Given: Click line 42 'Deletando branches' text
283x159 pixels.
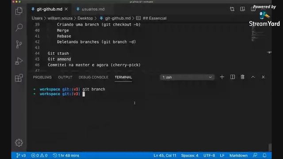Looking at the screenshot, I should (78, 42).
